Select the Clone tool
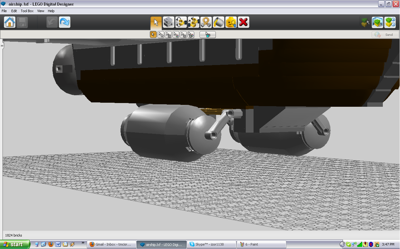 pos(169,22)
